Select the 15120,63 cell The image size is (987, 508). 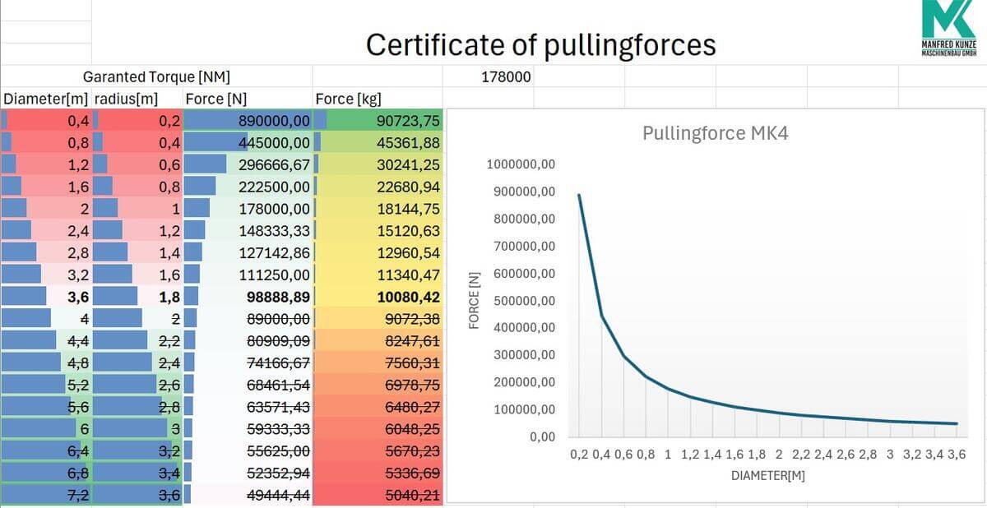click(378, 230)
